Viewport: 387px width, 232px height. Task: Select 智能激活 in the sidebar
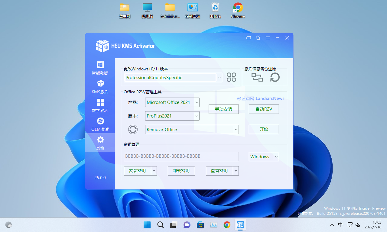click(100, 68)
